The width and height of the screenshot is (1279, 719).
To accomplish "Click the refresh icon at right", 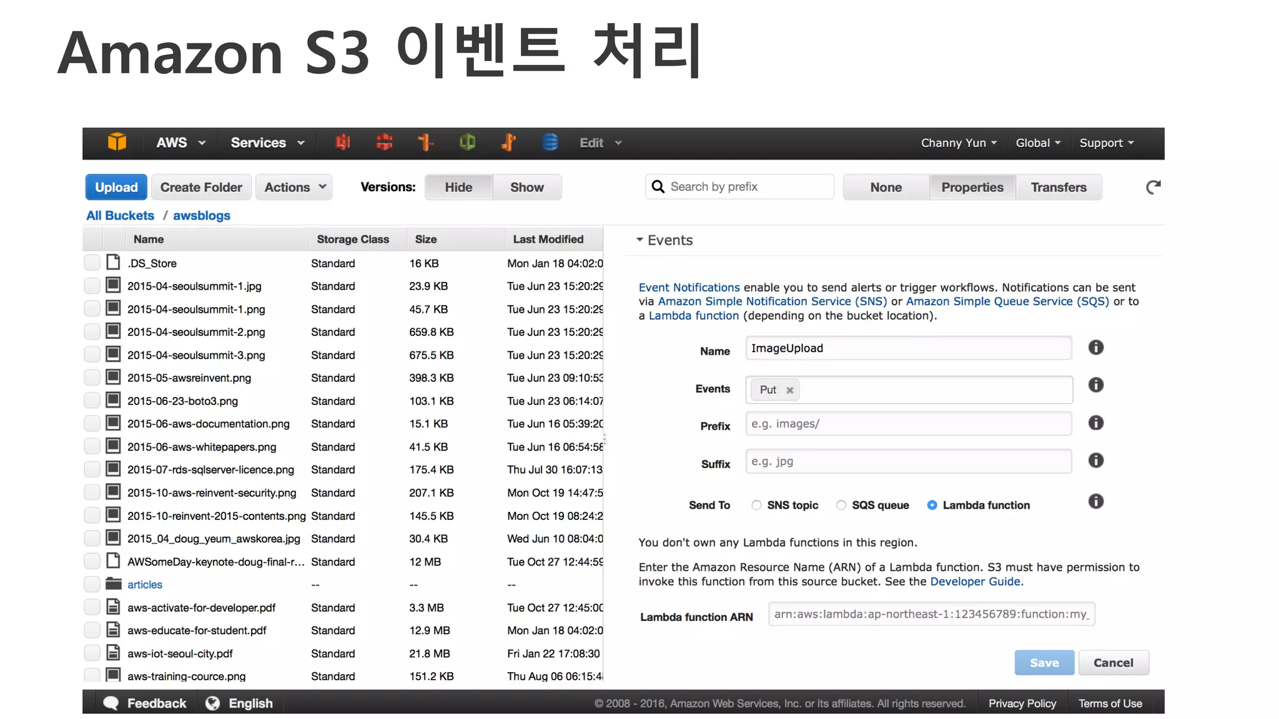I will (1153, 187).
